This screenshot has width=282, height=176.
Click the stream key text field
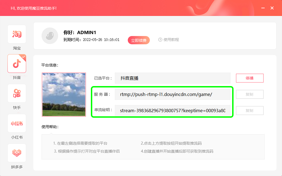(x=172, y=111)
